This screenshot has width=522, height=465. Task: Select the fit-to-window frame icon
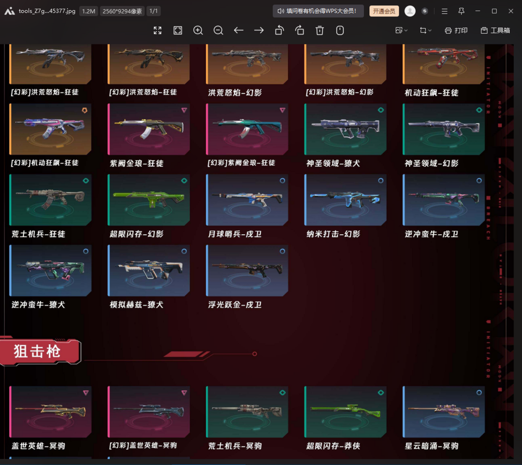point(178,30)
